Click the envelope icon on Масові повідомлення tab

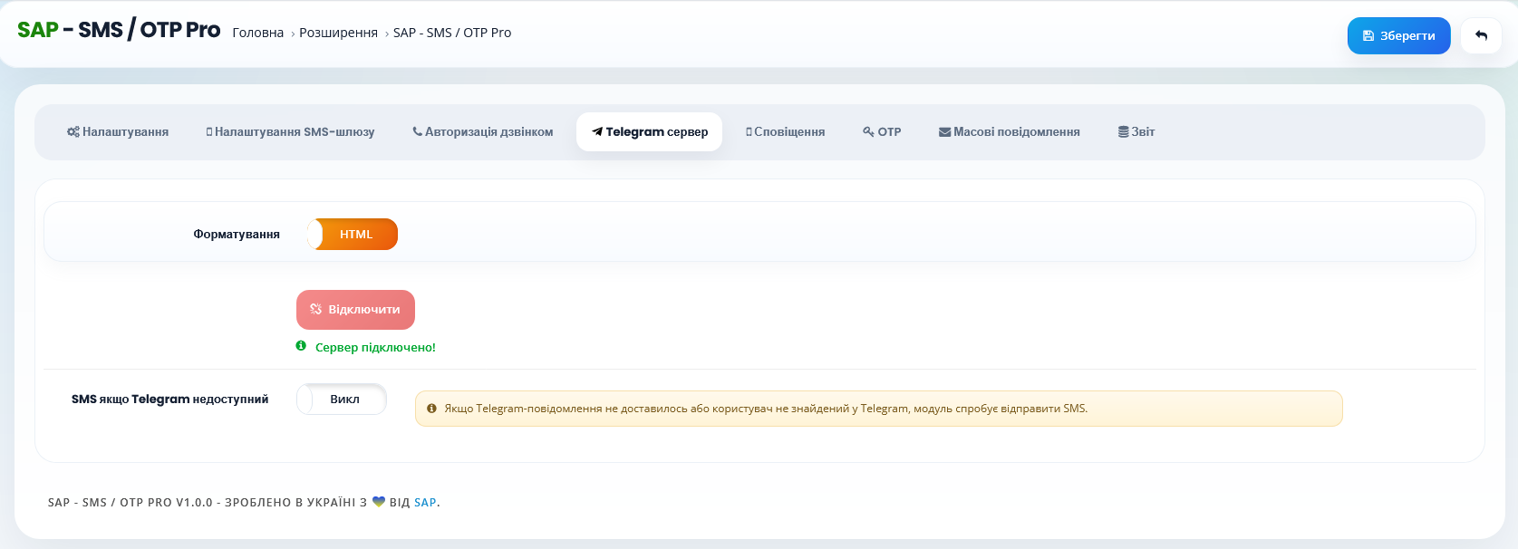(x=944, y=132)
